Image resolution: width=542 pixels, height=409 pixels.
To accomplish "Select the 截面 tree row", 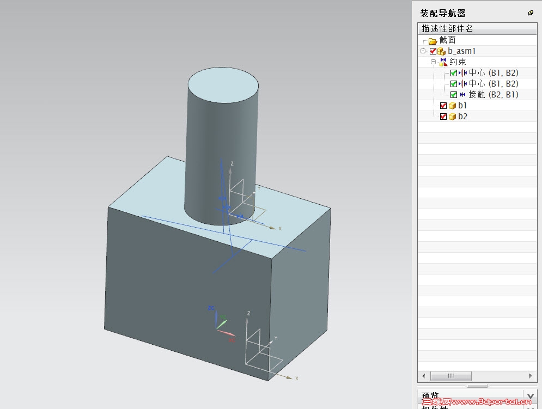I will click(x=477, y=40).
